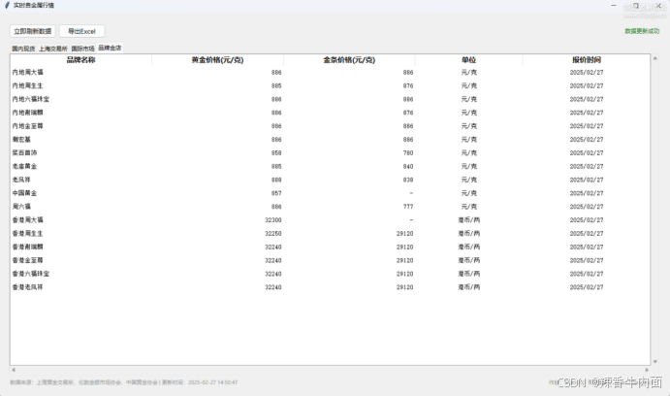Screen dimensions: 670x396
Task: Click gold price 858 in 菜百首饰 row
Action: (276, 152)
